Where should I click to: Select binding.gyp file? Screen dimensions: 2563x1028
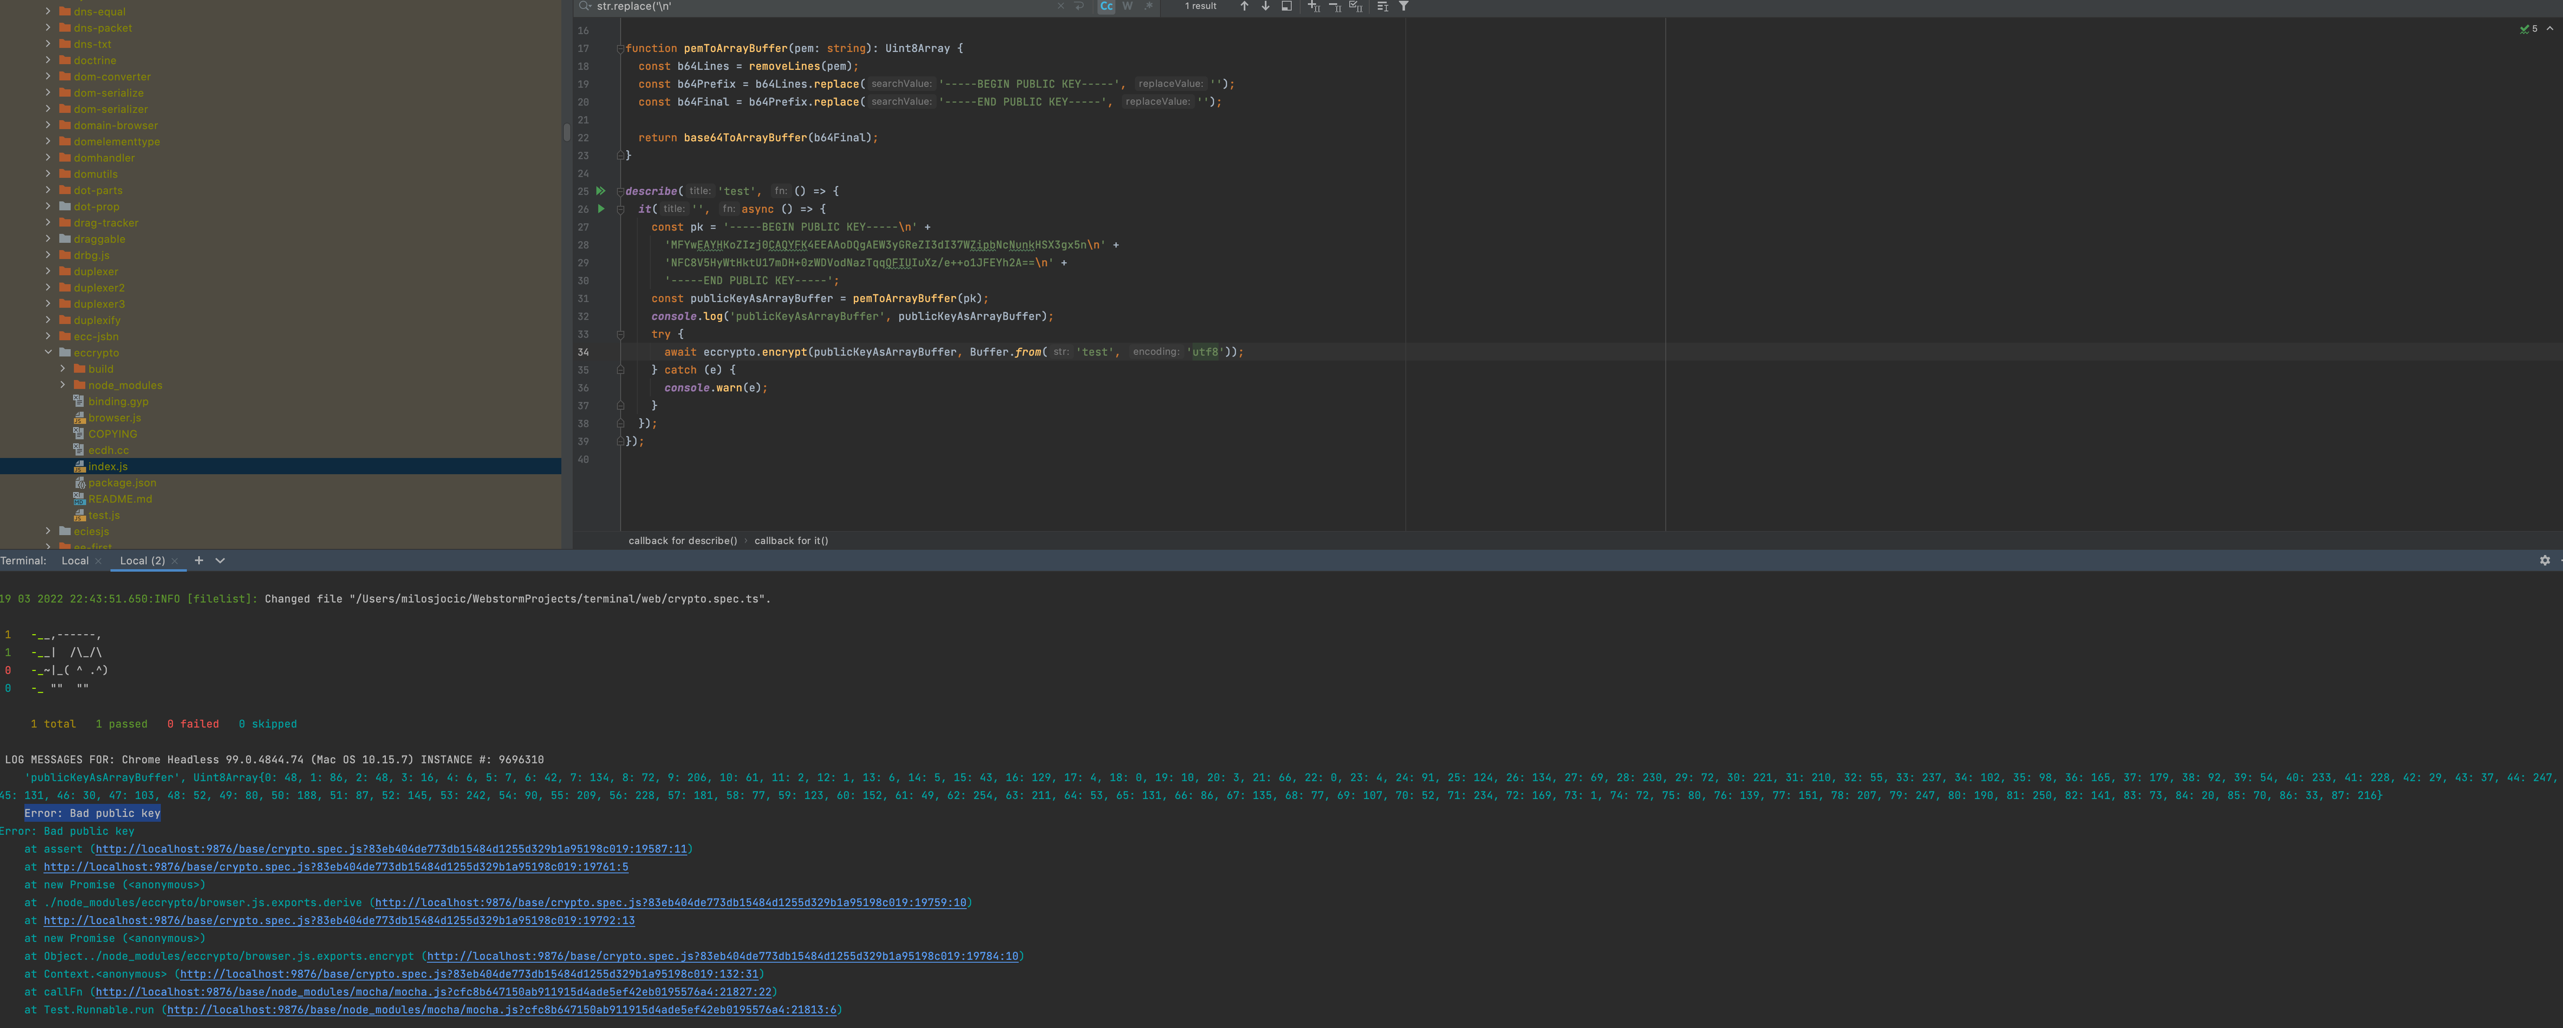pos(117,402)
